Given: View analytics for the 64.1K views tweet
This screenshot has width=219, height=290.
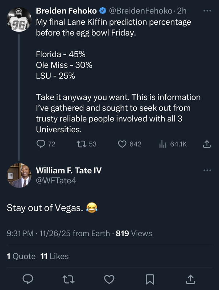Looking at the screenshot, I should tap(162, 144).
